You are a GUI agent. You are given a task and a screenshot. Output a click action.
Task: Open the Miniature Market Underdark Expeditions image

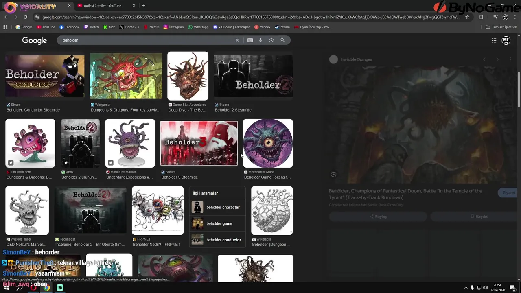(x=130, y=143)
